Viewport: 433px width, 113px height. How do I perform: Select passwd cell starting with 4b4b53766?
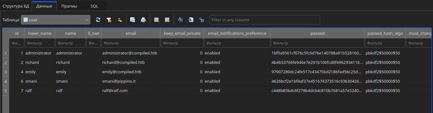click(x=318, y=63)
